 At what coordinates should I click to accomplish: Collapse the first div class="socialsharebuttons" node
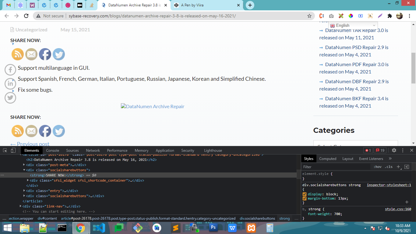(24, 170)
